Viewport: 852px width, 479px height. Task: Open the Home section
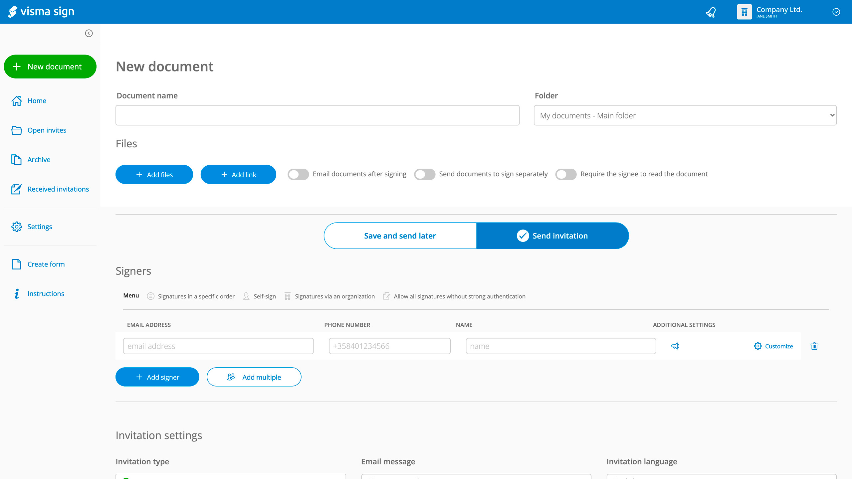pyautogui.click(x=37, y=100)
